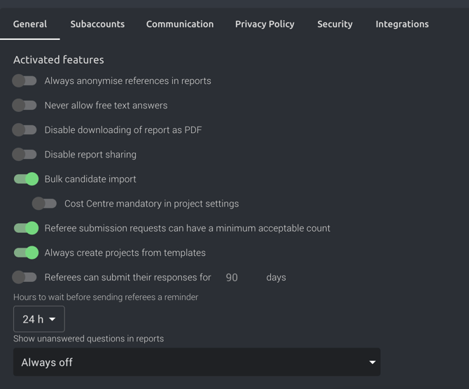469x389 pixels.
Task: Open the Communication tab
Action: click(x=180, y=24)
